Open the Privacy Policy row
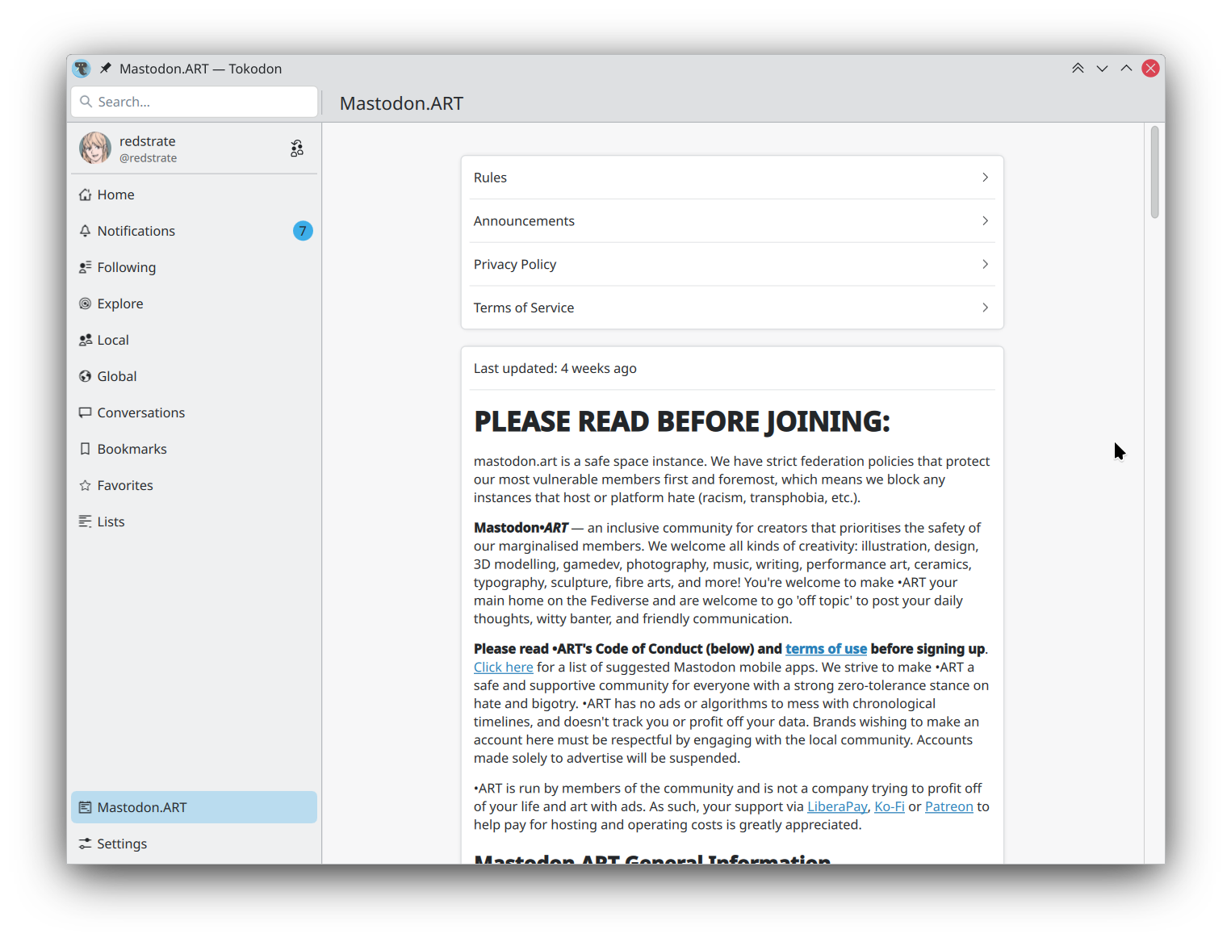Viewport: 1231px width, 942px height. pos(732,265)
